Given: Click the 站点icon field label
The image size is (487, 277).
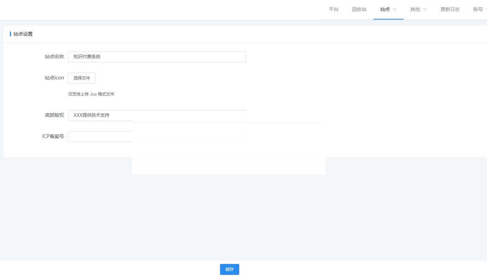Looking at the screenshot, I should pyautogui.click(x=54, y=78).
